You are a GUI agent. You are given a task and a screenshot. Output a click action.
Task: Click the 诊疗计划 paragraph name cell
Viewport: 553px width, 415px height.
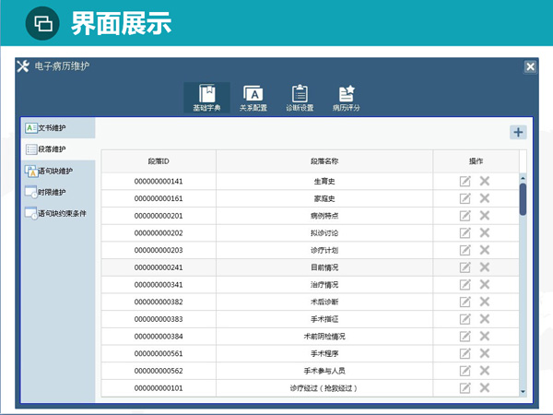coord(324,250)
